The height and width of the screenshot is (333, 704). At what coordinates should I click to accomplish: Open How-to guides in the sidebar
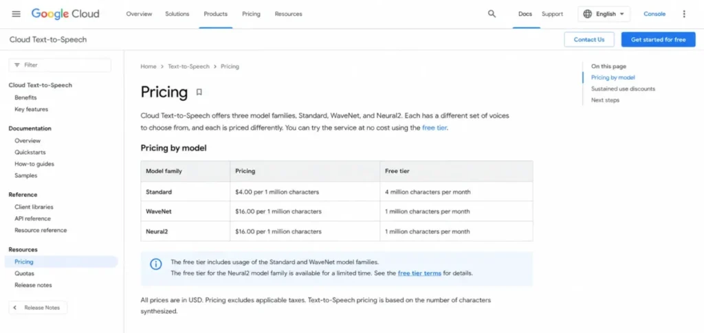34,163
